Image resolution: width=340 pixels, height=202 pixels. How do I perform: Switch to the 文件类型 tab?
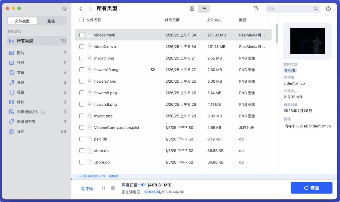pos(22,20)
